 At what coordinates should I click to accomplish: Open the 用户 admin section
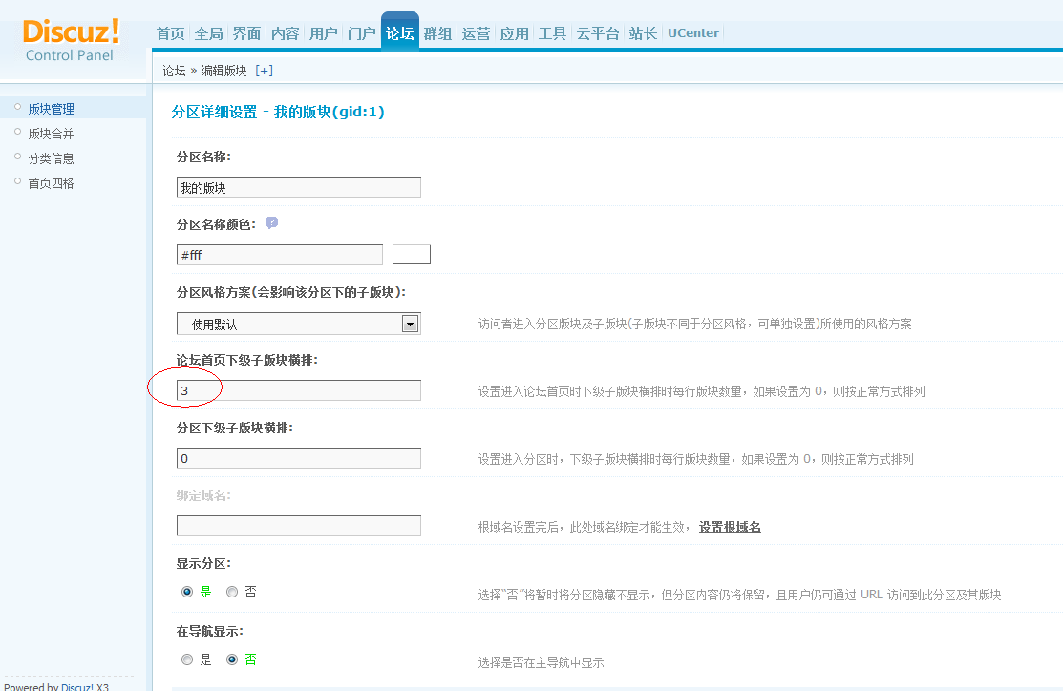click(323, 32)
